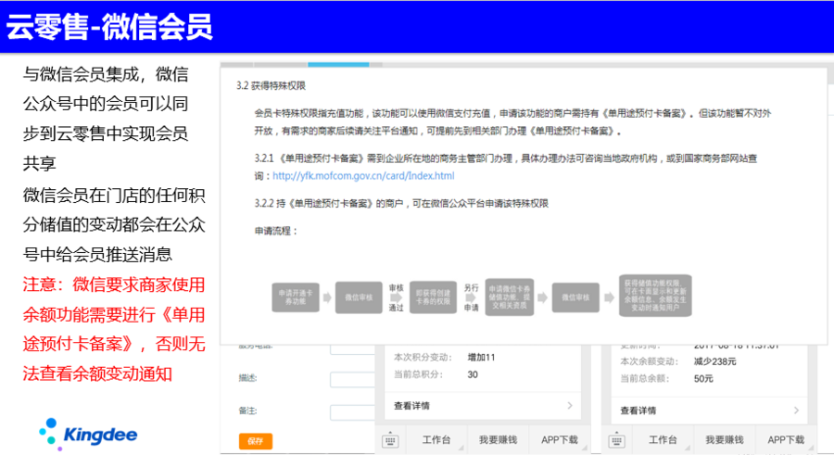Click the 3.2 获得特殊权限 heading
This screenshot has height=455, width=834.
pos(271,85)
